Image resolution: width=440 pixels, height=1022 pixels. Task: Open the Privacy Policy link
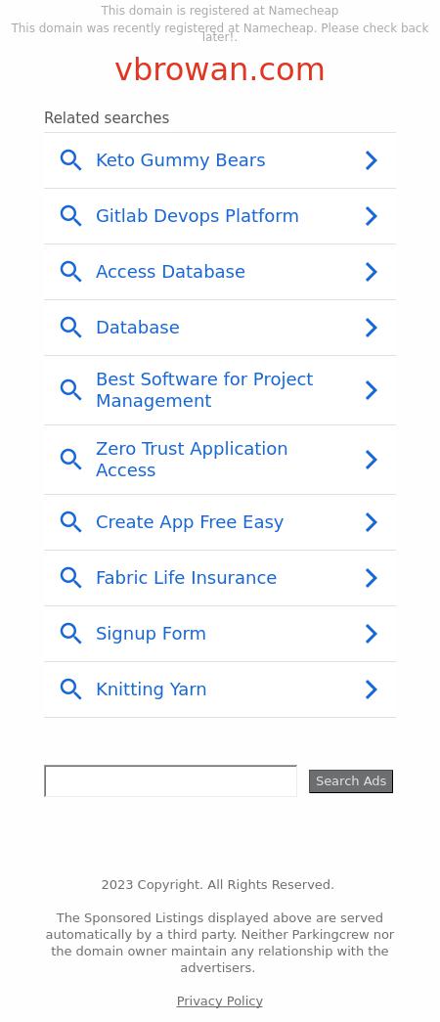coord(220,1001)
